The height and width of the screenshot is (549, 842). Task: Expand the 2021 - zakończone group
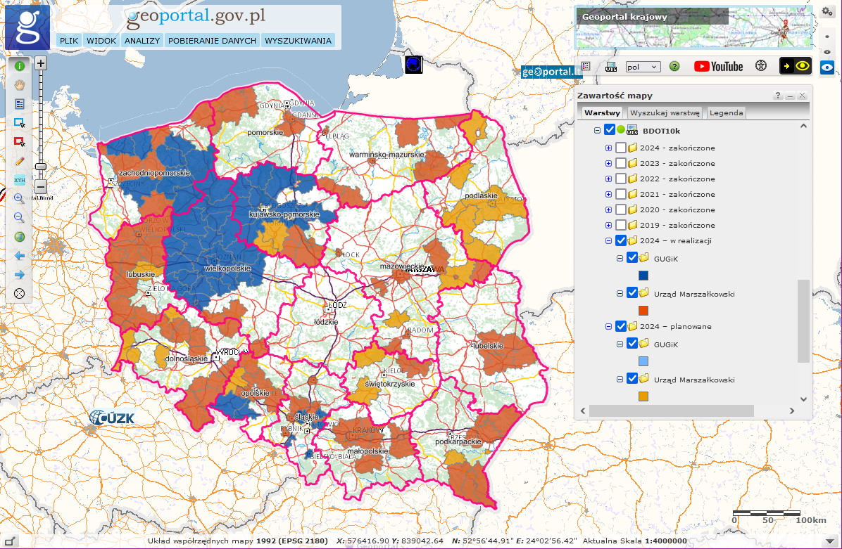click(x=608, y=195)
